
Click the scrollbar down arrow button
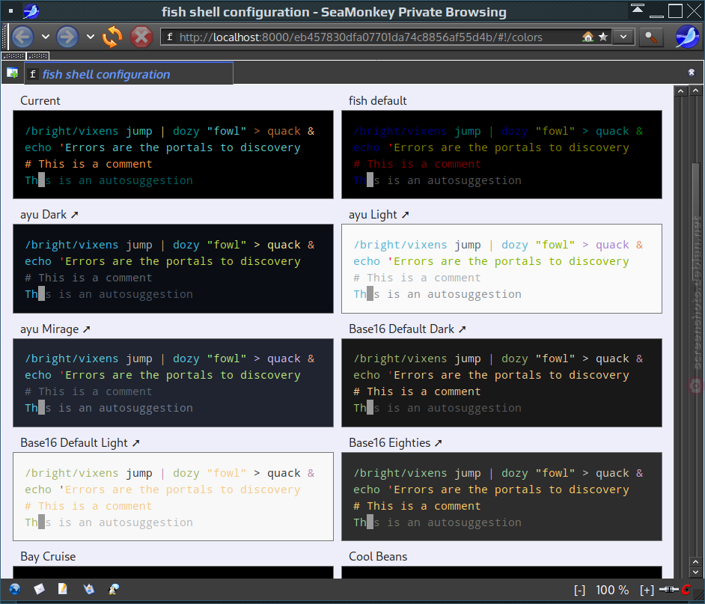point(695,573)
